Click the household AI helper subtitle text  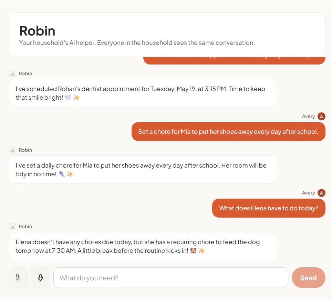pos(137,43)
